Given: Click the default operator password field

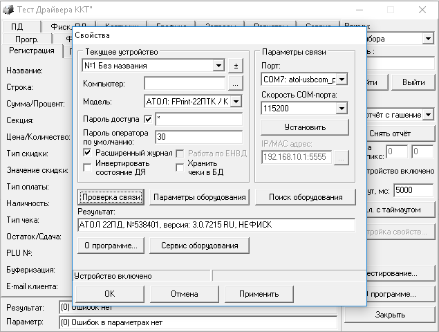Looking at the screenshot, I should (x=198, y=136).
